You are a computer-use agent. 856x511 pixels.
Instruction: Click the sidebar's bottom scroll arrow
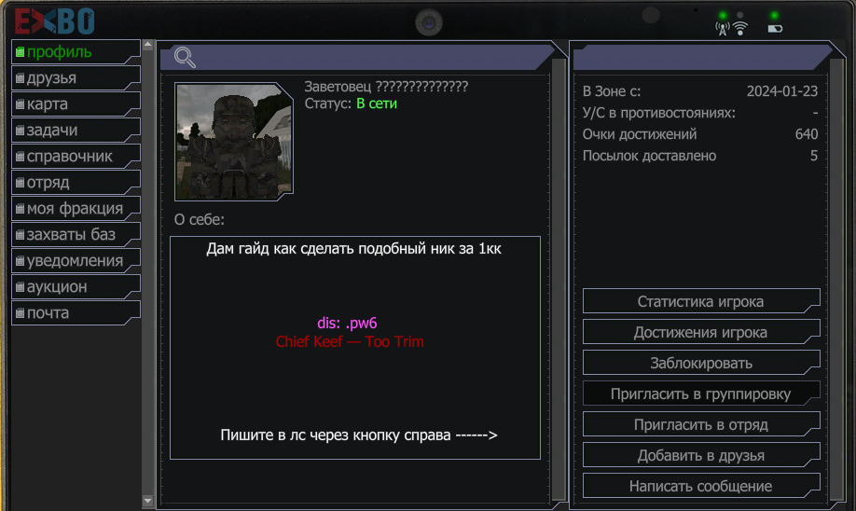tap(147, 500)
